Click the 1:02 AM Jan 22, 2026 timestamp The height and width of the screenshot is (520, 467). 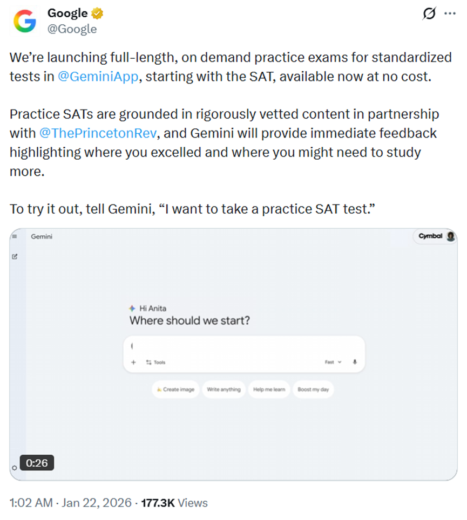tap(71, 503)
